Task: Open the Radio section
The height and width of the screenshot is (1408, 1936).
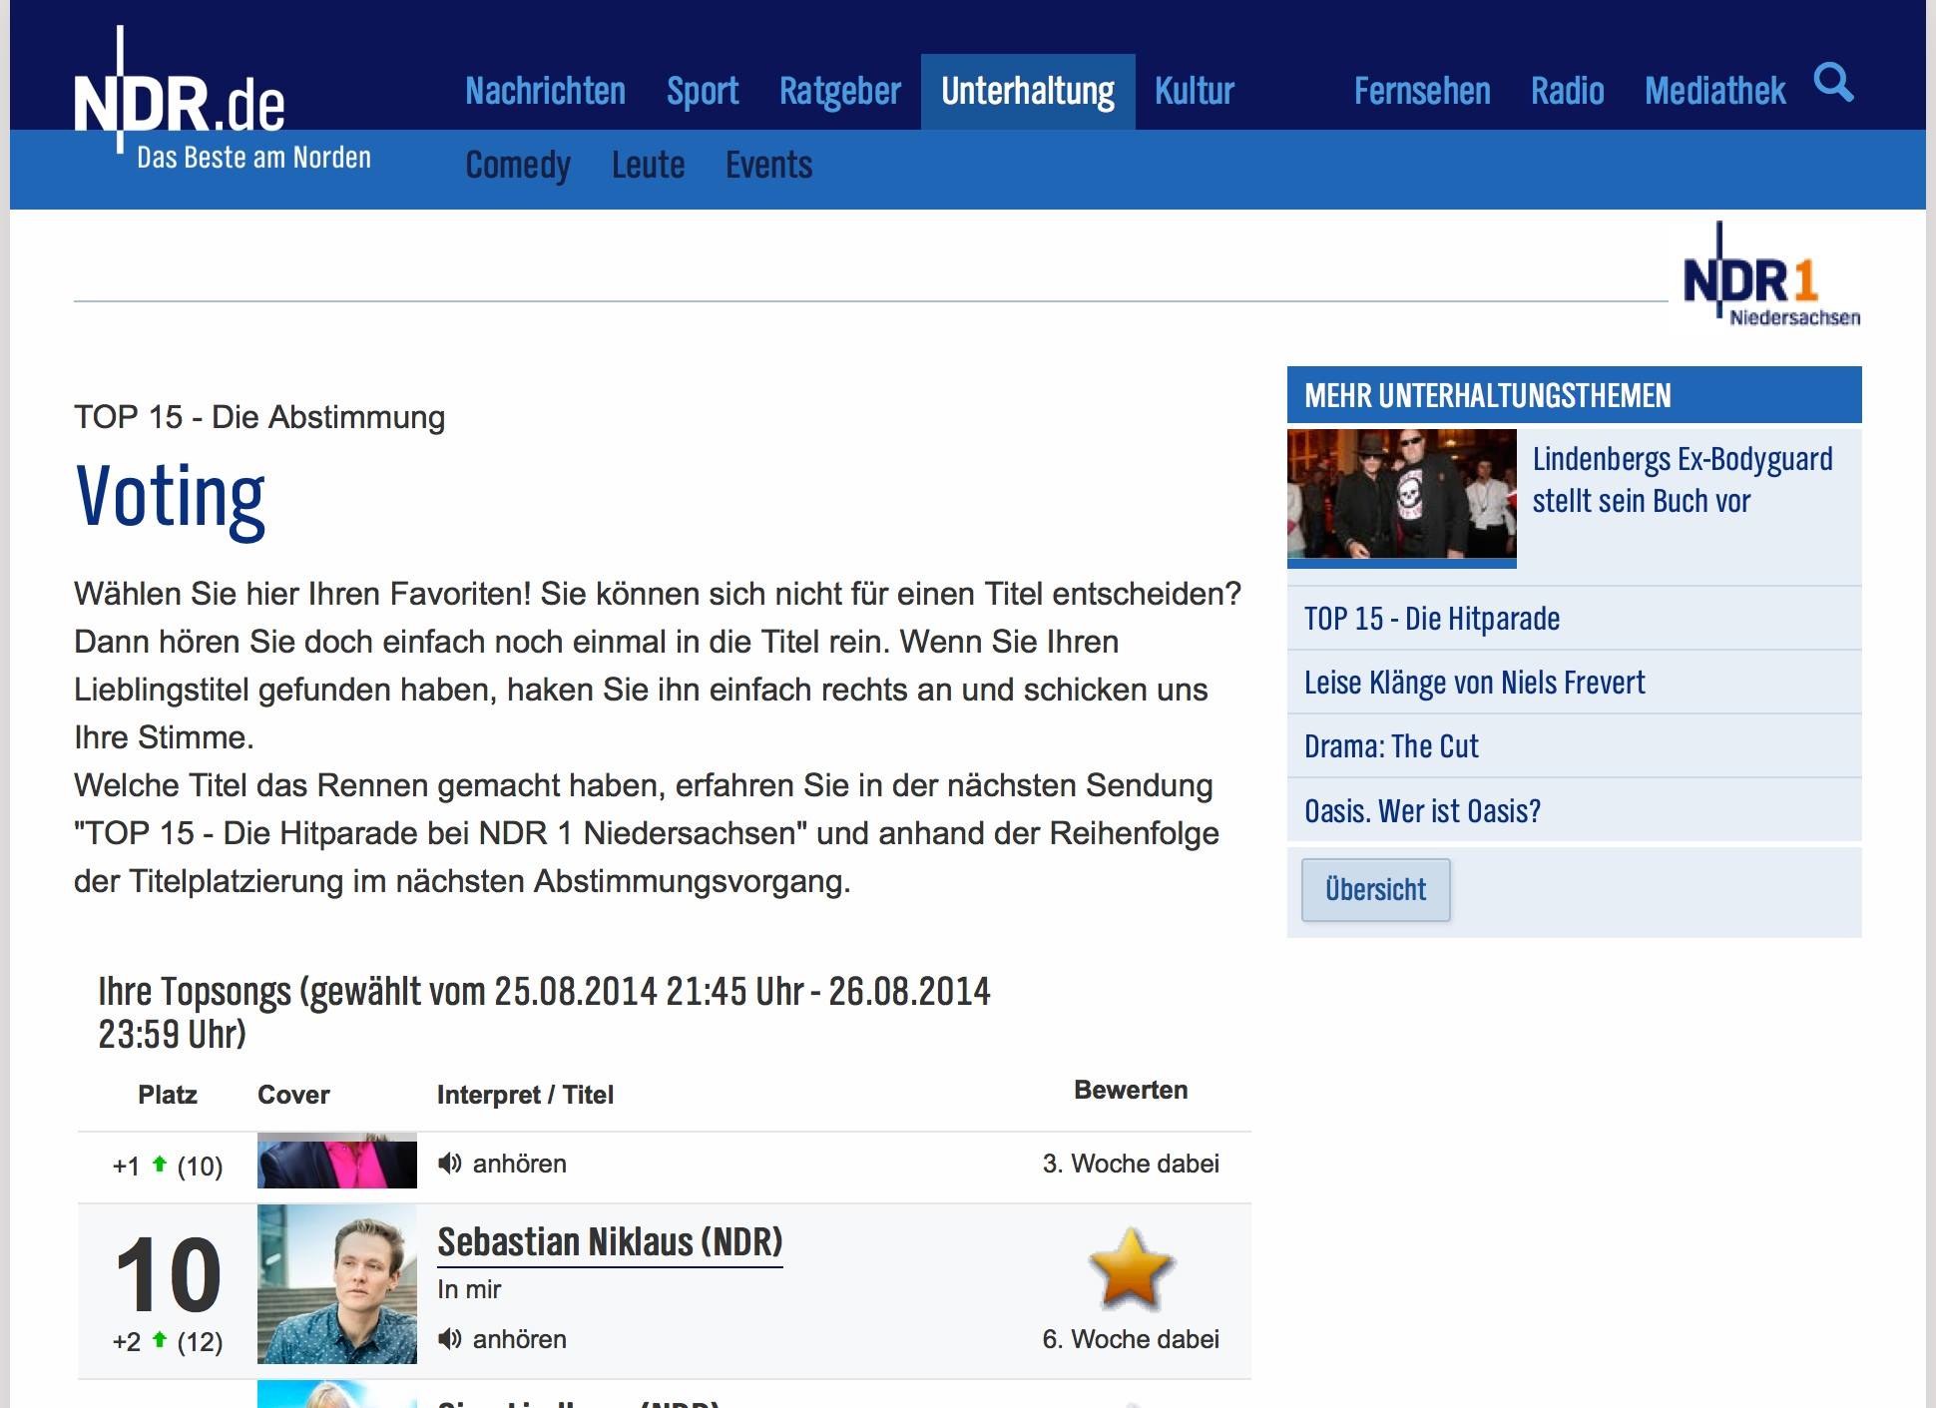Action: click(1568, 92)
